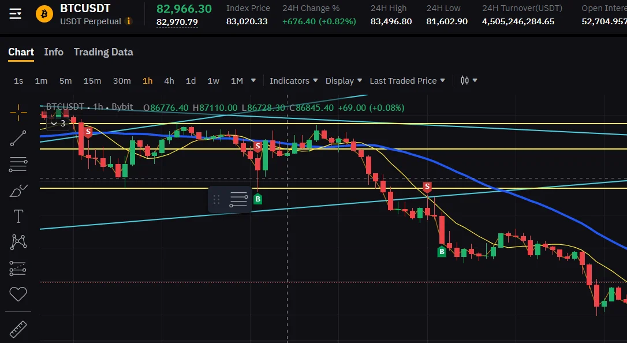Click the heart favorites icon
This screenshot has height=343, width=627.
[x=18, y=294]
